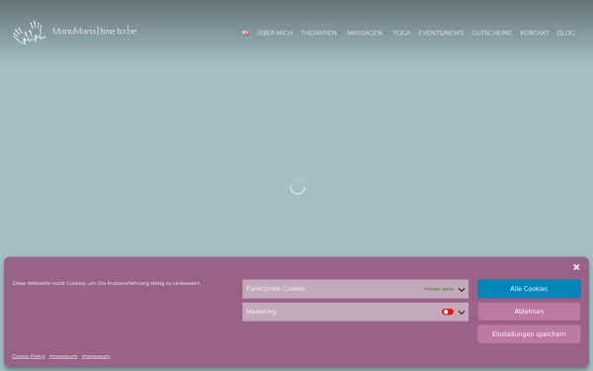Navigate to EVENTS/NEWS

[x=441, y=33]
